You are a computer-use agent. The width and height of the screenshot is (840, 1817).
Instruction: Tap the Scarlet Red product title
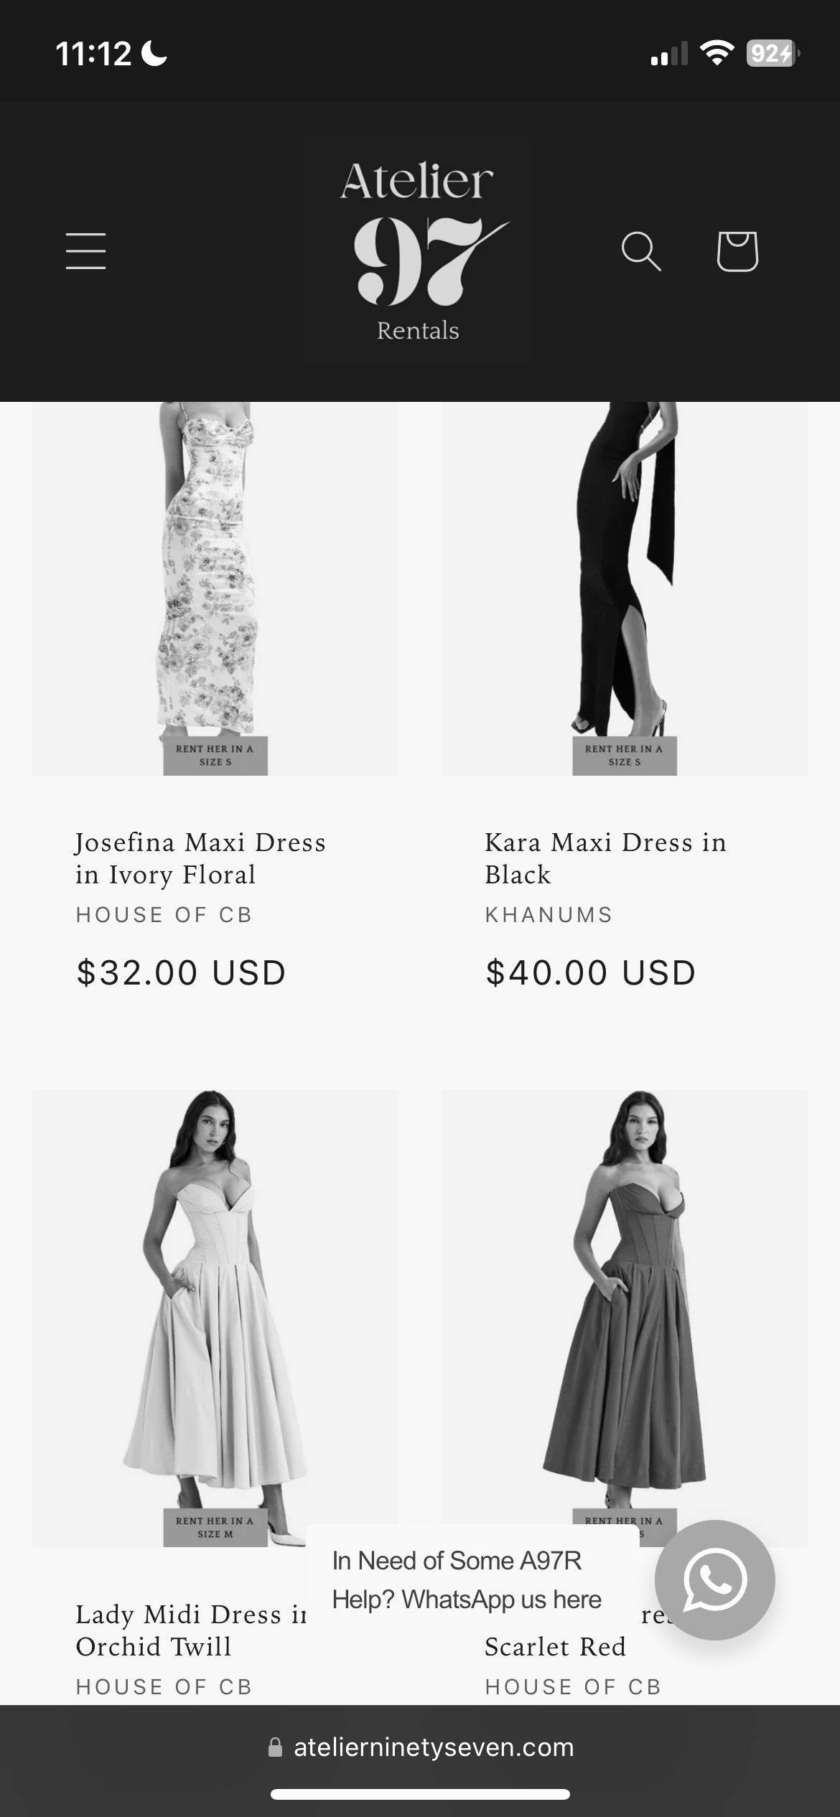[555, 1646]
